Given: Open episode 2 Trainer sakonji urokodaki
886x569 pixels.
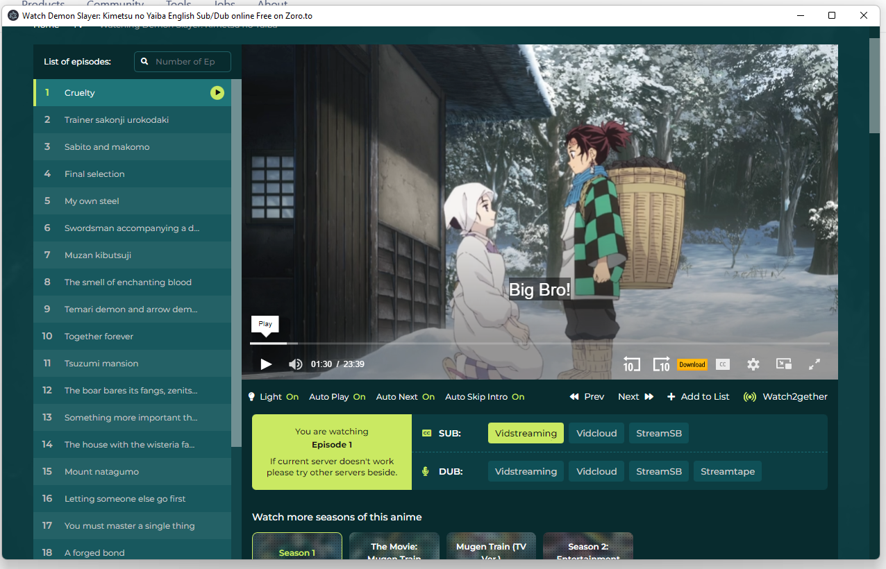Looking at the screenshot, I should pos(132,120).
